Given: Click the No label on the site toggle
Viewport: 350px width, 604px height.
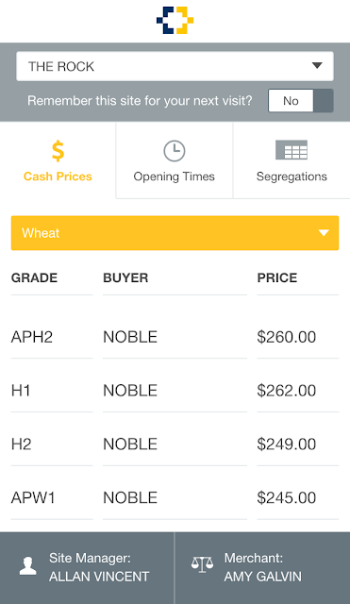Looking at the screenshot, I should point(291,101).
